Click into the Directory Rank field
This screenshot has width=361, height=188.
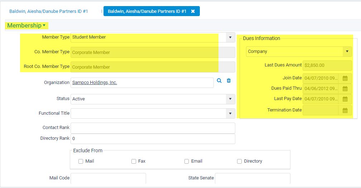coord(153,139)
